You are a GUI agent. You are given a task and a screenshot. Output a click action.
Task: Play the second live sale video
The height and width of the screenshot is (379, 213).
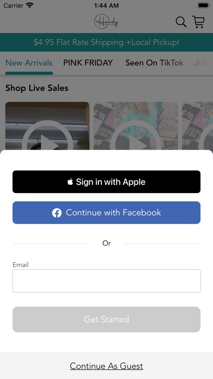(136, 126)
